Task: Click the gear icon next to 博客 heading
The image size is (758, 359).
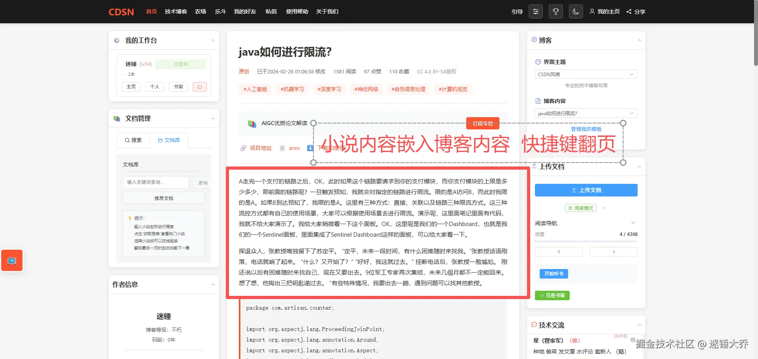Action: click(534, 40)
